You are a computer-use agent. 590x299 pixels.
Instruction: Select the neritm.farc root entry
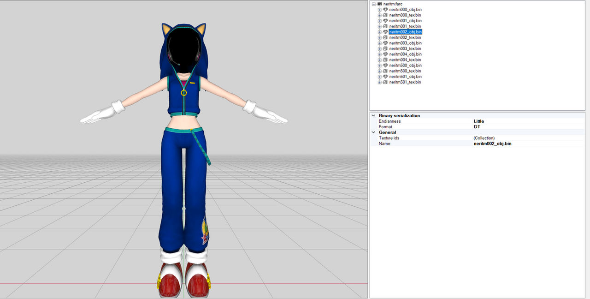click(x=393, y=4)
